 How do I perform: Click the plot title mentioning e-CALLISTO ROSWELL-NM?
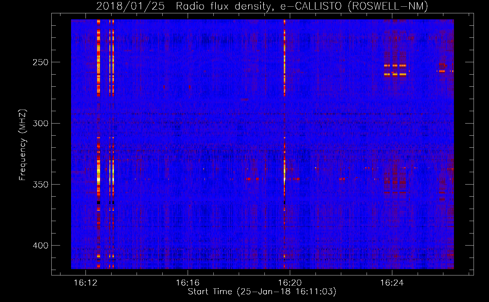coord(262,6)
